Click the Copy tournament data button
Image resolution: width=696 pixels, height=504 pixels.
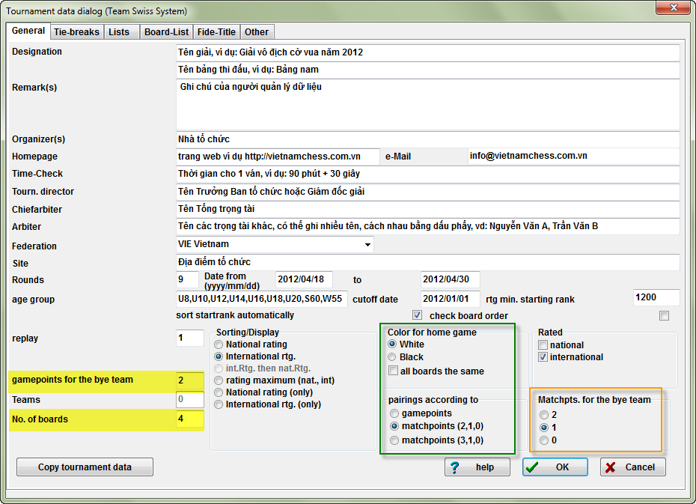[85, 467]
